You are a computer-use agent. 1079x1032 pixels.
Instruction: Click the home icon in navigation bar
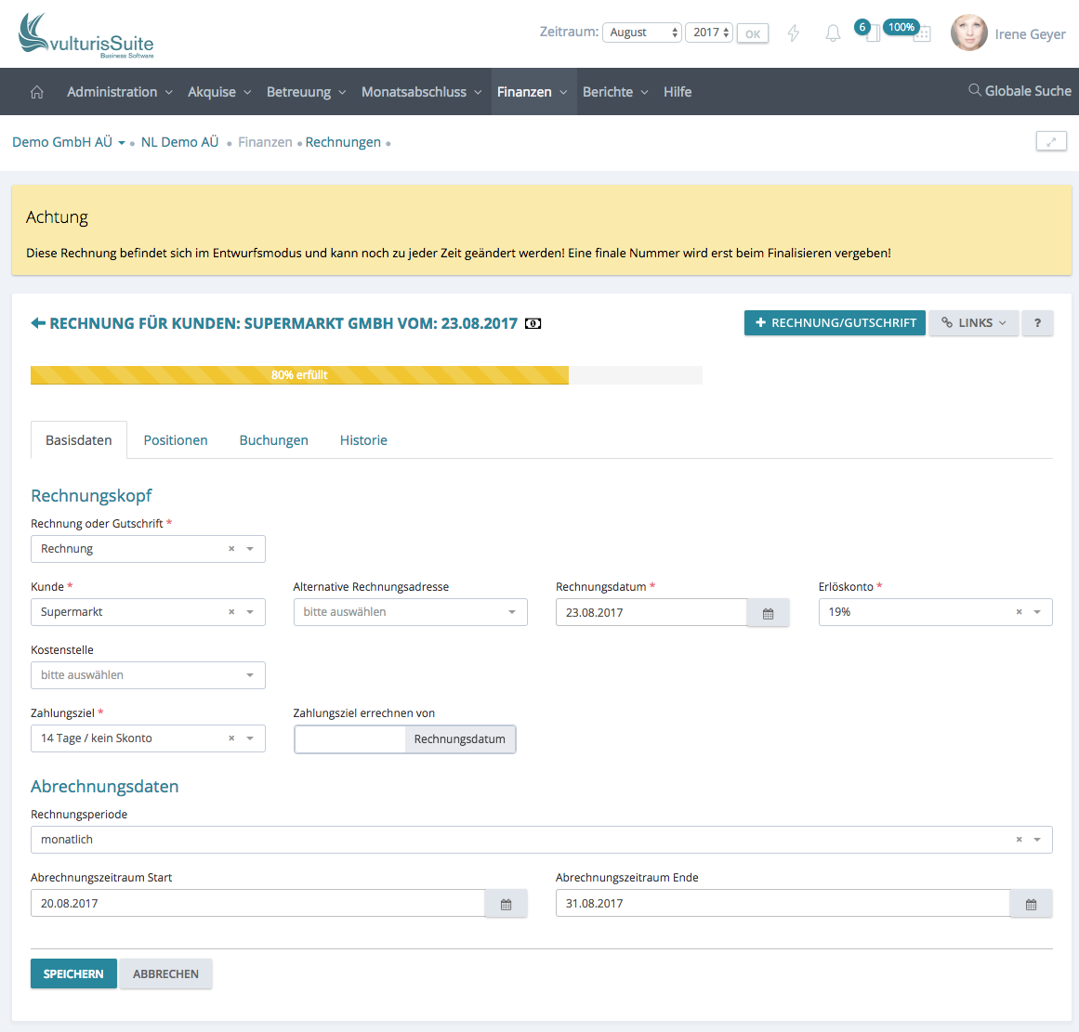[x=37, y=92]
